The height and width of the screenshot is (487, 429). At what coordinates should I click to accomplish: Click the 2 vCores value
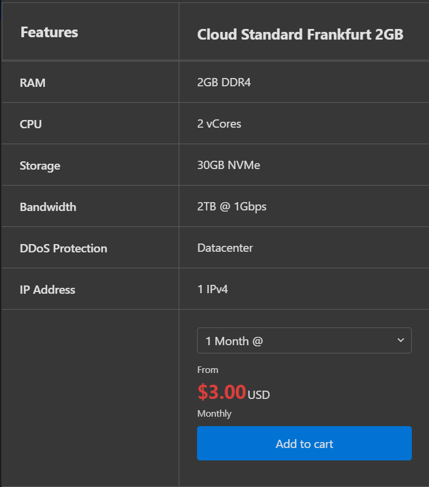(x=219, y=124)
